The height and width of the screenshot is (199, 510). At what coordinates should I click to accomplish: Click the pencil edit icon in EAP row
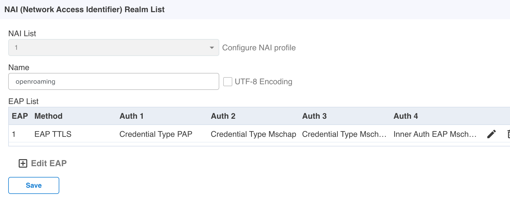tap(491, 134)
